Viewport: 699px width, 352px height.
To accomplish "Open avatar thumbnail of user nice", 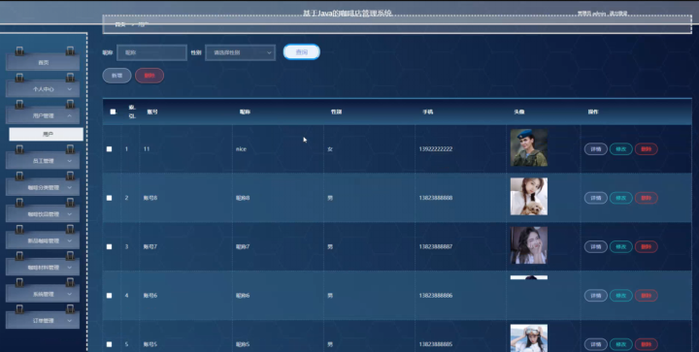I will [529, 147].
